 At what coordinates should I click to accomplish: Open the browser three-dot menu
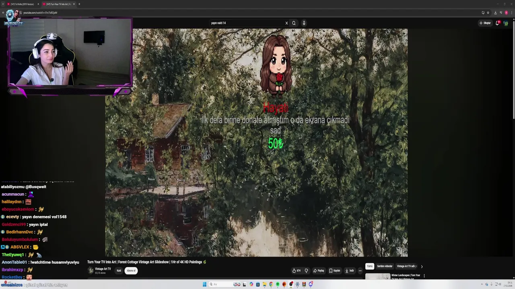tap(512, 12)
